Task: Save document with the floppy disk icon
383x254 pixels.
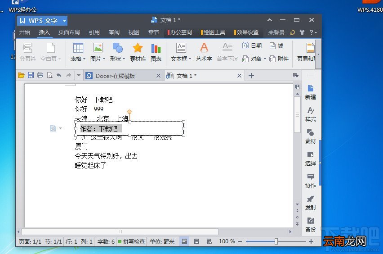Action: 31,75
